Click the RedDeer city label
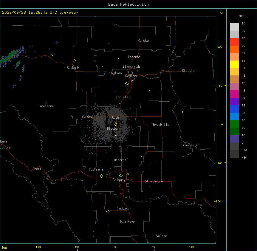 point(131,76)
